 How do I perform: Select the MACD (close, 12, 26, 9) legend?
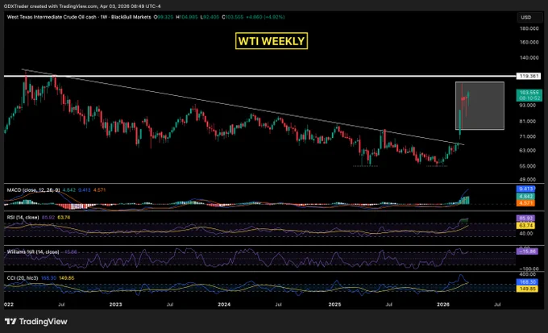[x=34, y=190]
